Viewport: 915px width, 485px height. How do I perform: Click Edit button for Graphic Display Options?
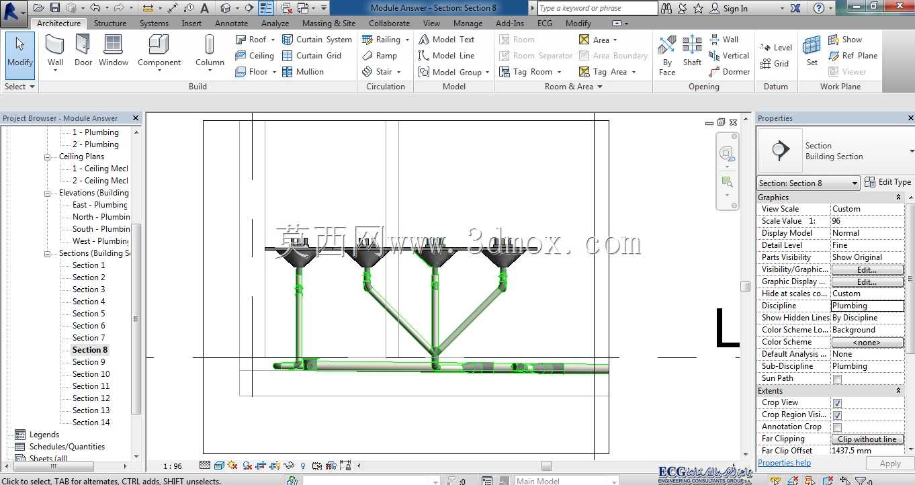[867, 282]
